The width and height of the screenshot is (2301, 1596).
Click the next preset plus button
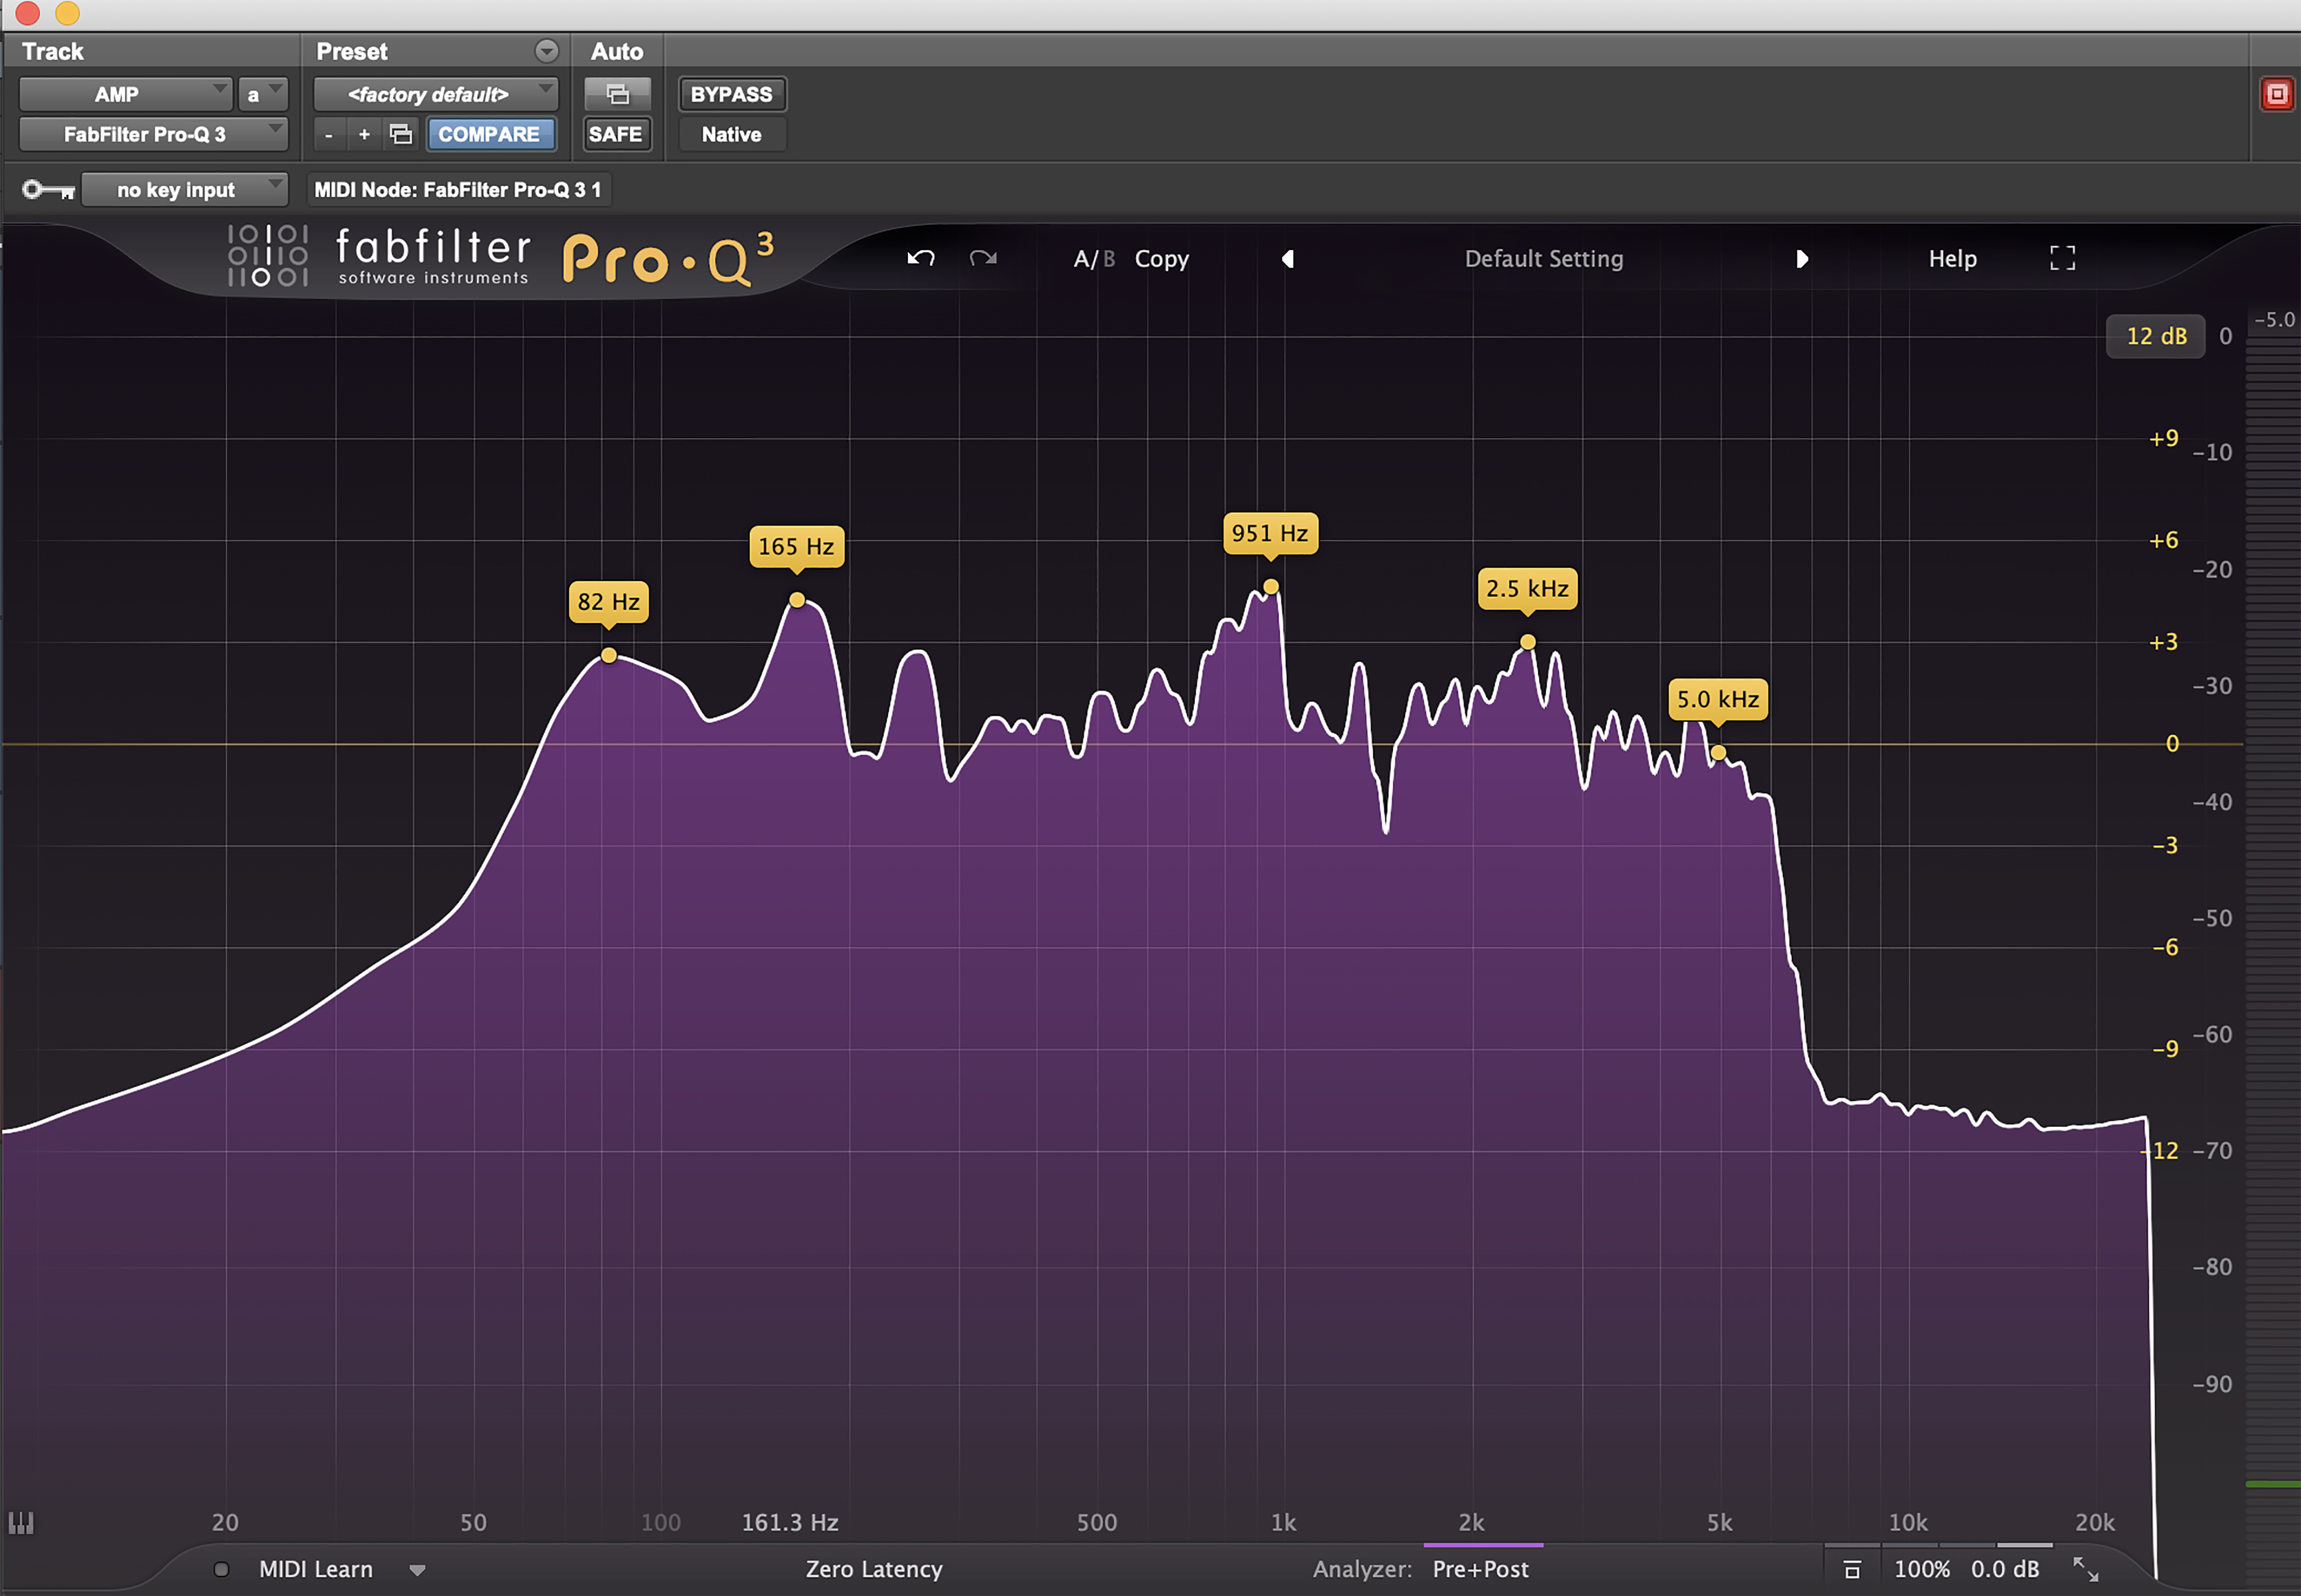pyautogui.click(x=364, y=134)
